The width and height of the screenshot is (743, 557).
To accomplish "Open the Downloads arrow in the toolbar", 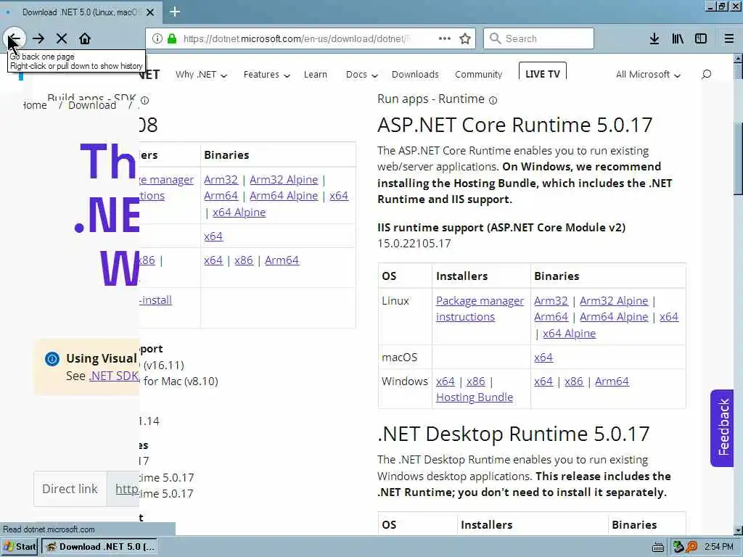I will 654,38.
